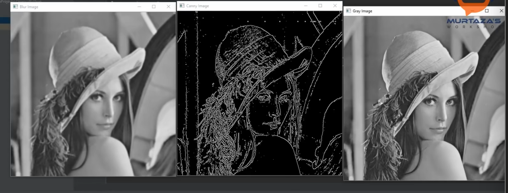Maximize the Blur Image window
Viewport: 508px width, 193px height.
(154, 7)
